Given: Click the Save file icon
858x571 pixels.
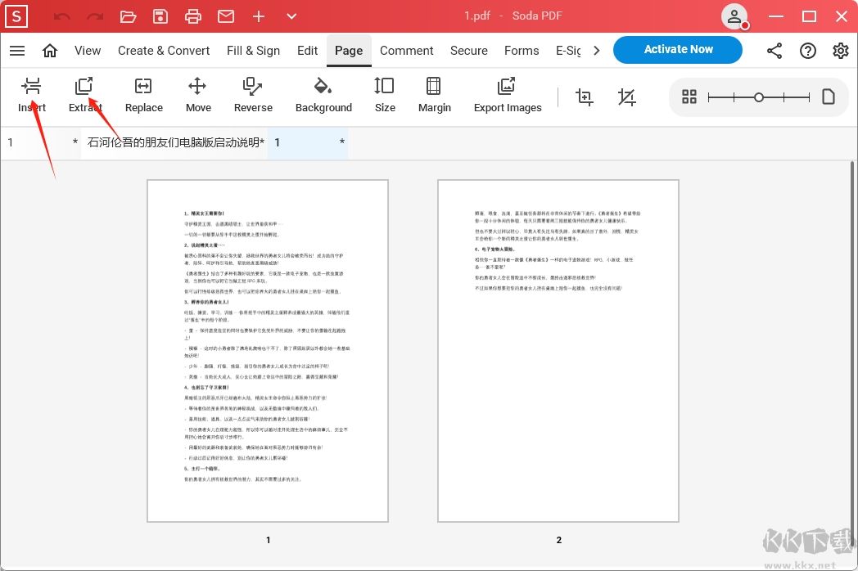Looking at the screenshot, I should coord(160,16).
